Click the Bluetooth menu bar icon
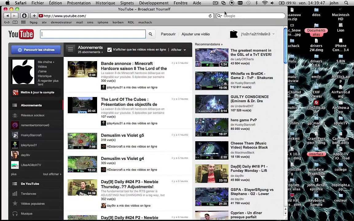Image resolution: width=354 pixels, height=221 pixels. tap(257, 3)
